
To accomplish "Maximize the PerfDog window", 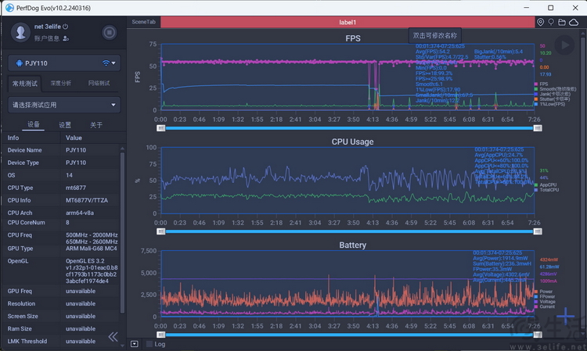I will coord(551,8).
